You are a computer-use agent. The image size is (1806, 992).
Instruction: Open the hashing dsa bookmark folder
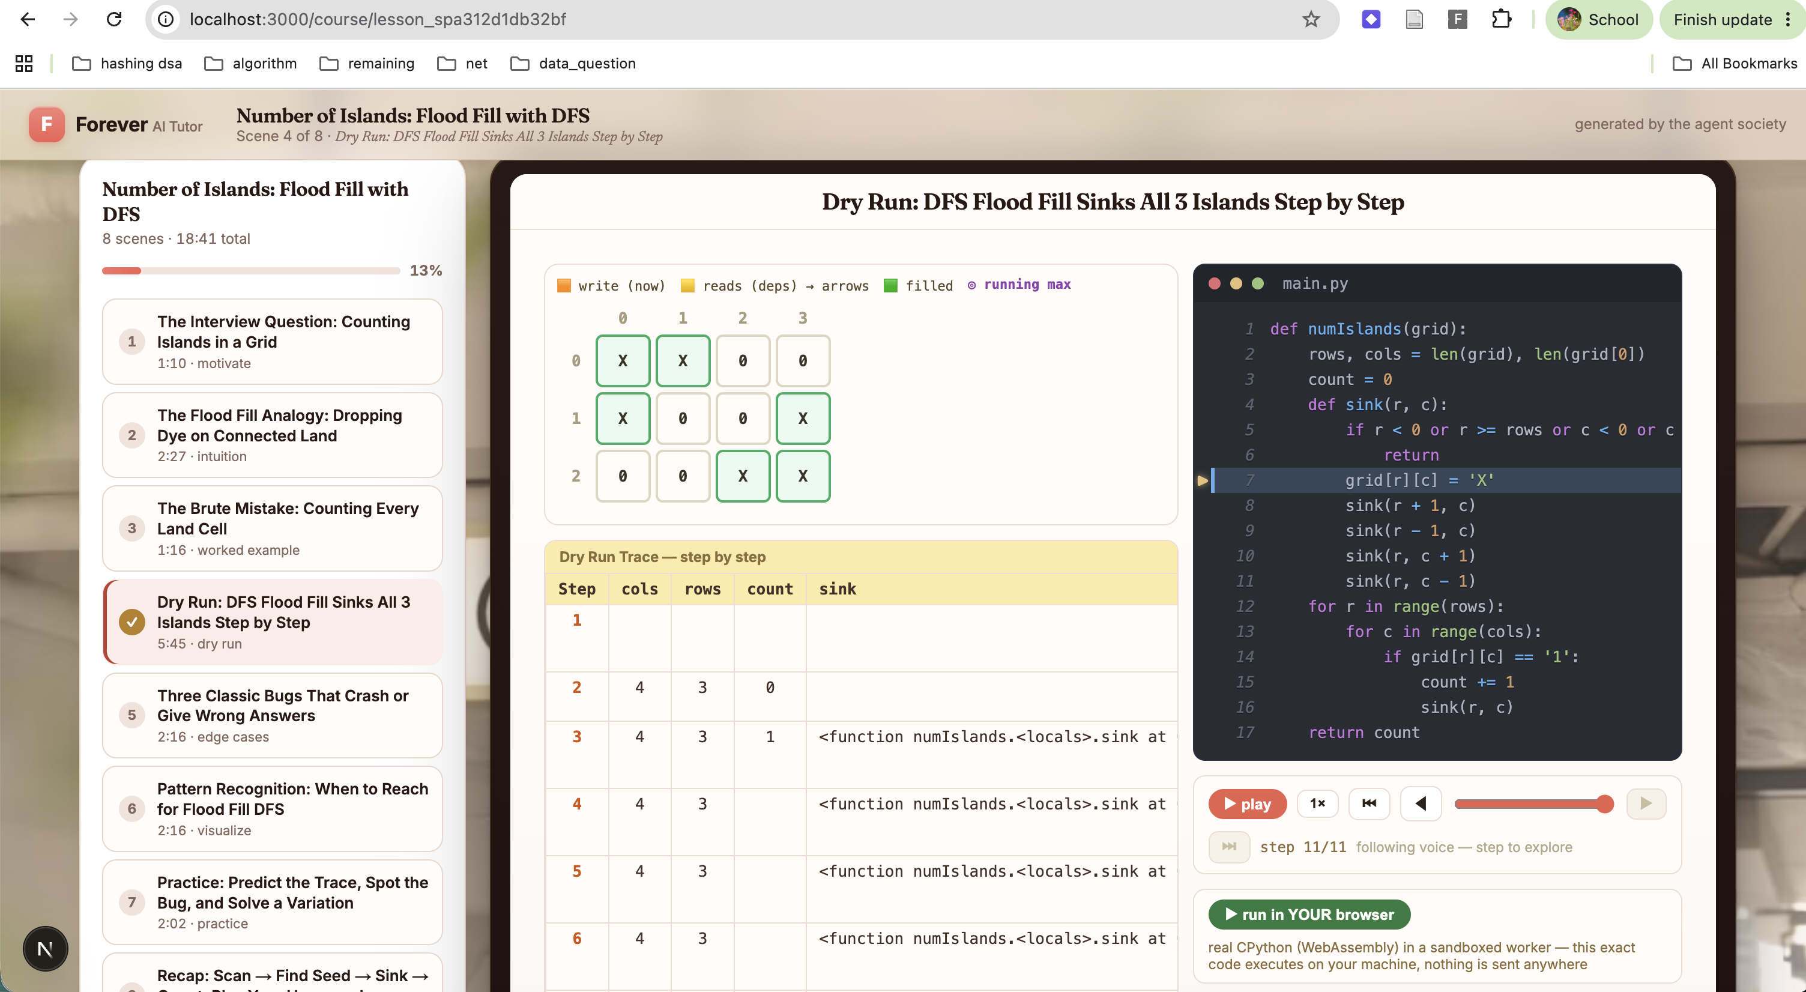[127, 63]
